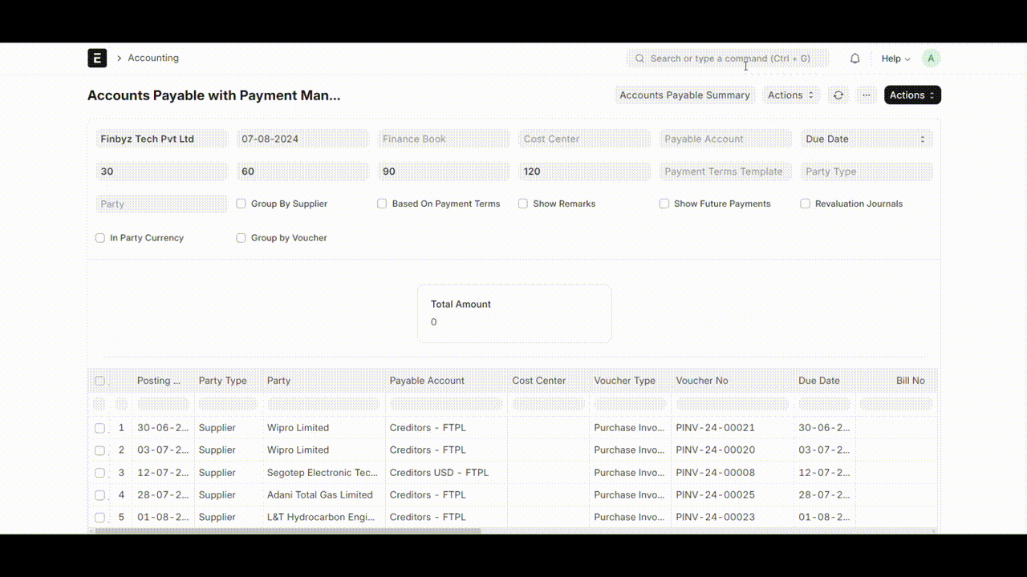Click Segotep Electronic party cell

point(323,473)
